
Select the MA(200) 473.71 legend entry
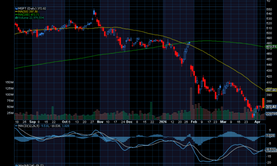(x=27, y=15)
